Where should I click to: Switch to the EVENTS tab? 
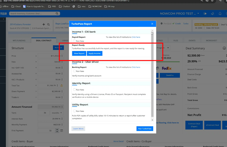coord(192,40)
